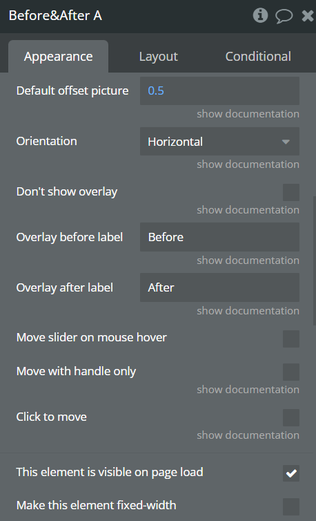
Task: Click the panel's vertical scrollbar
Action: click(315, 260)
